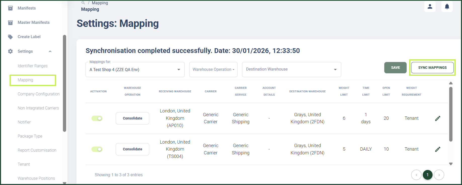The height and width of the screenshot is (185, 462).
Task: Click the Settings gear icon
Action: pyautogui.click(x=10, y=51)
